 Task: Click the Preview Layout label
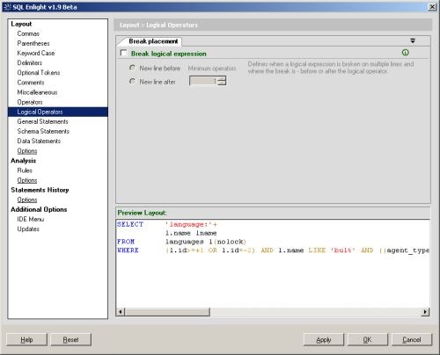[142, 213]
